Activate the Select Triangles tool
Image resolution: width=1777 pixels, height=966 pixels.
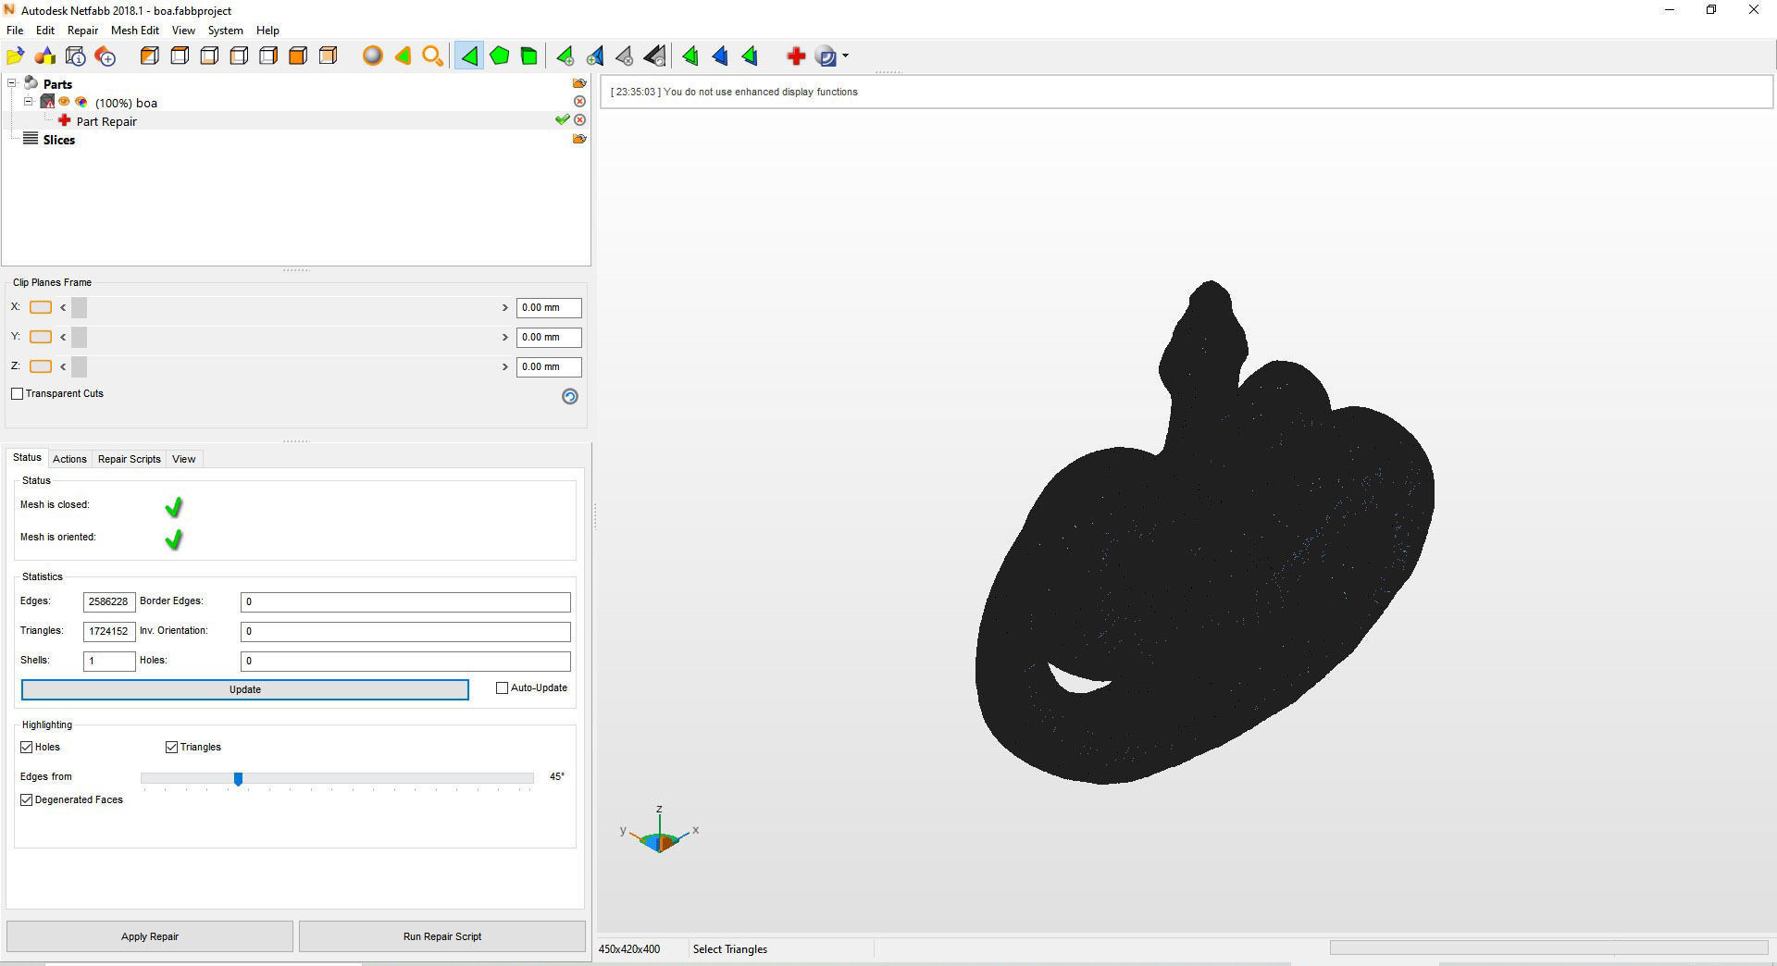coord(469,56)
